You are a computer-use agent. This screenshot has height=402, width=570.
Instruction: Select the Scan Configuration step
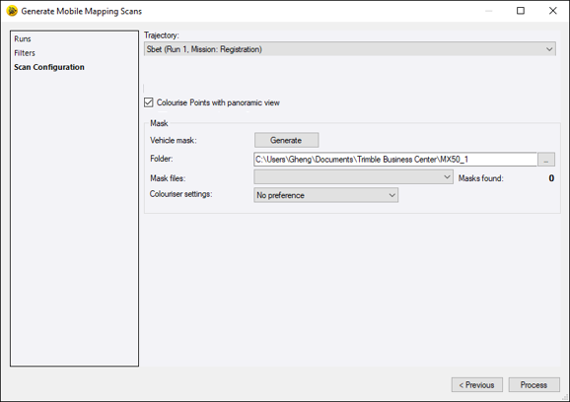(x=49, y=67)
